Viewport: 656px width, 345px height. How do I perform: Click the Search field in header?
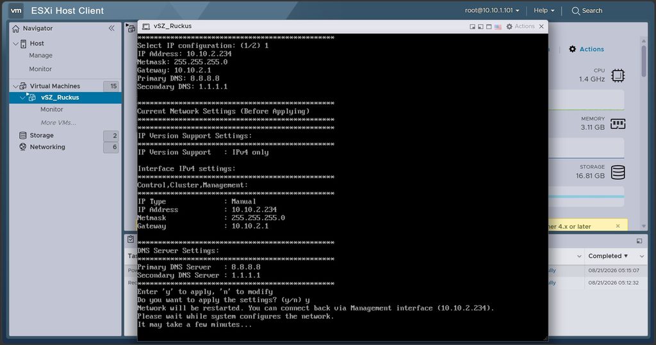[x=592, y=11]
